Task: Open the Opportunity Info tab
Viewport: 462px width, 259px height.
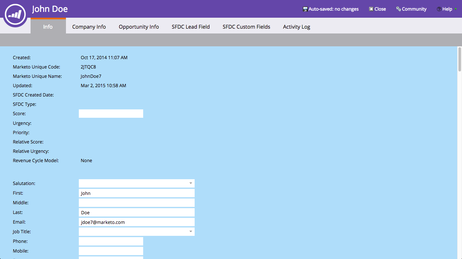Action: 139,27
